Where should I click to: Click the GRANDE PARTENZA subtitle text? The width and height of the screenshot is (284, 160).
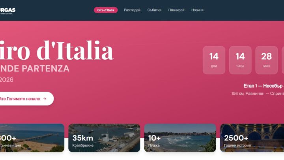pyautogui.click(x=35, y=69)
